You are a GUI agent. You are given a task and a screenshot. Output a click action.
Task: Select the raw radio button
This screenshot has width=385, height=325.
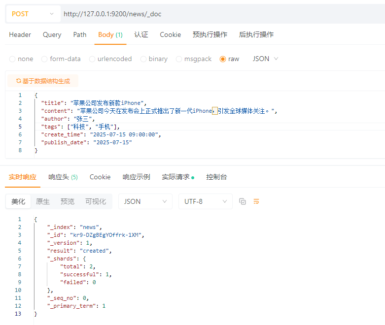[223, 59]
